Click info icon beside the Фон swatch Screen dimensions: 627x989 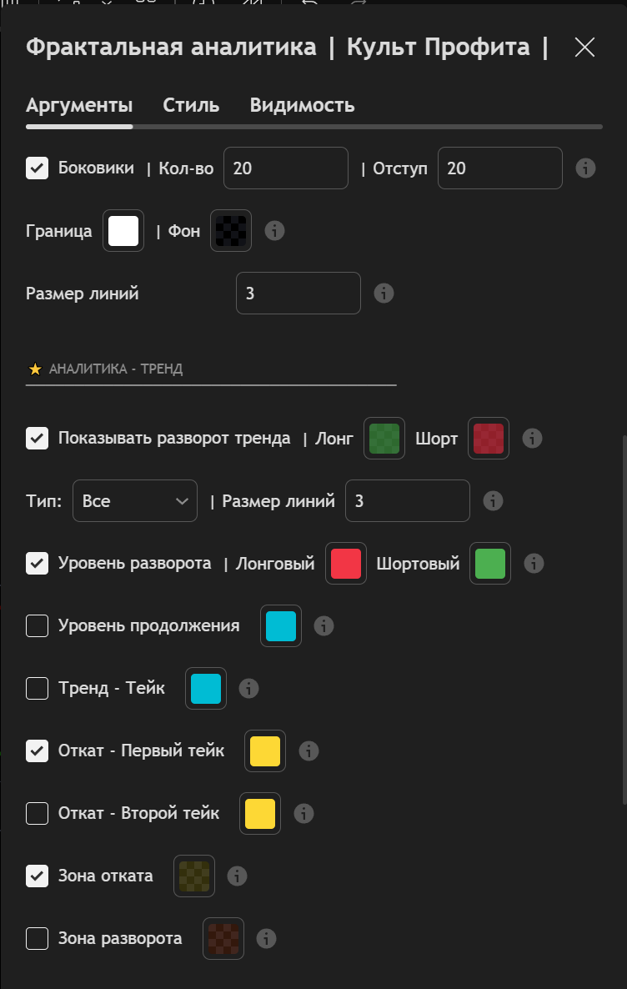[x=275, y=231]
